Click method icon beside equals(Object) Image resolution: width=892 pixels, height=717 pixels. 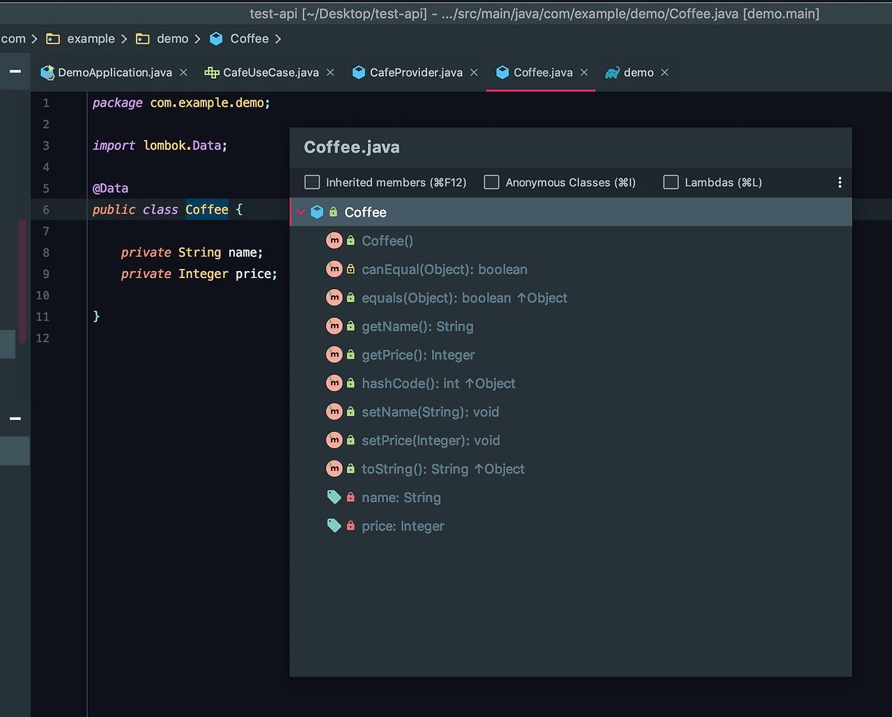[x=334, y=298]
